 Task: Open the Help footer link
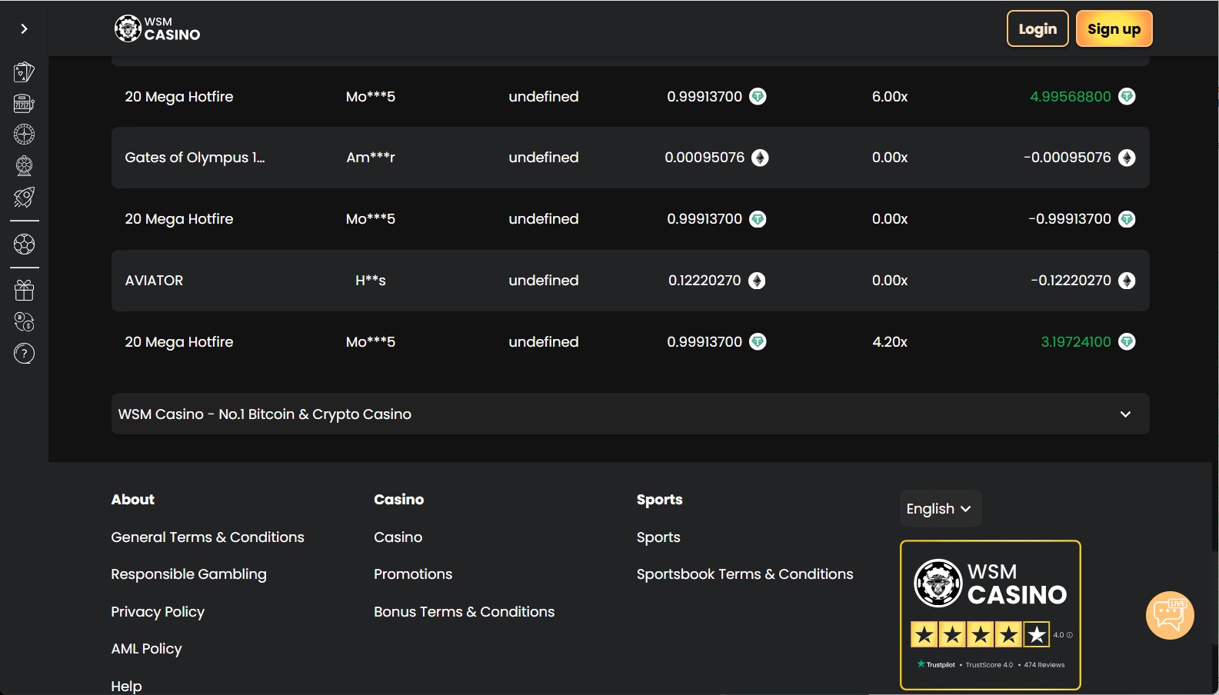pos(126,686)
